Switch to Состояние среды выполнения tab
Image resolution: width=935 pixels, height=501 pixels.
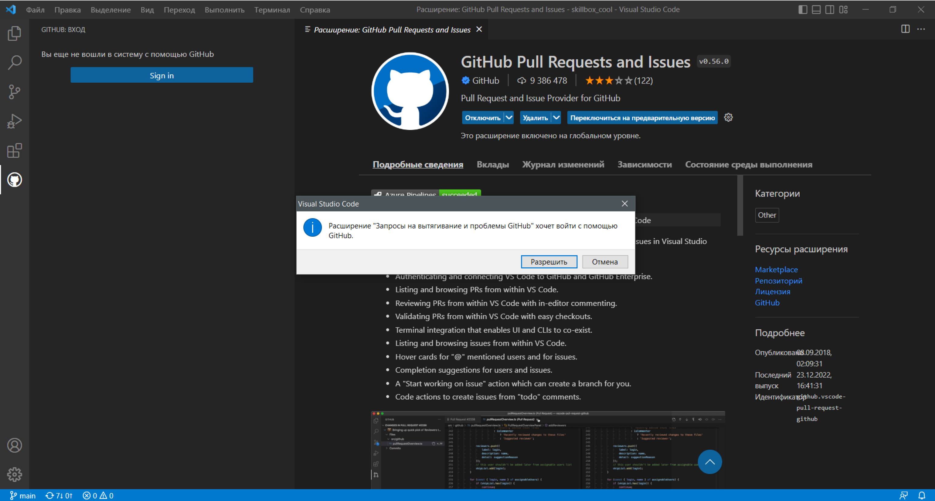[x=748, y=165]
